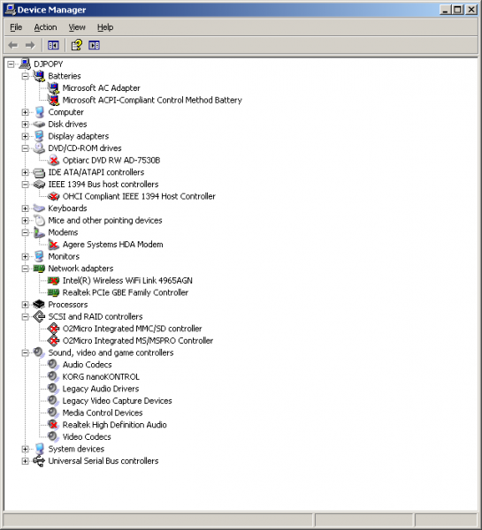Collapse the Network adapters category

tap(25, 269)
